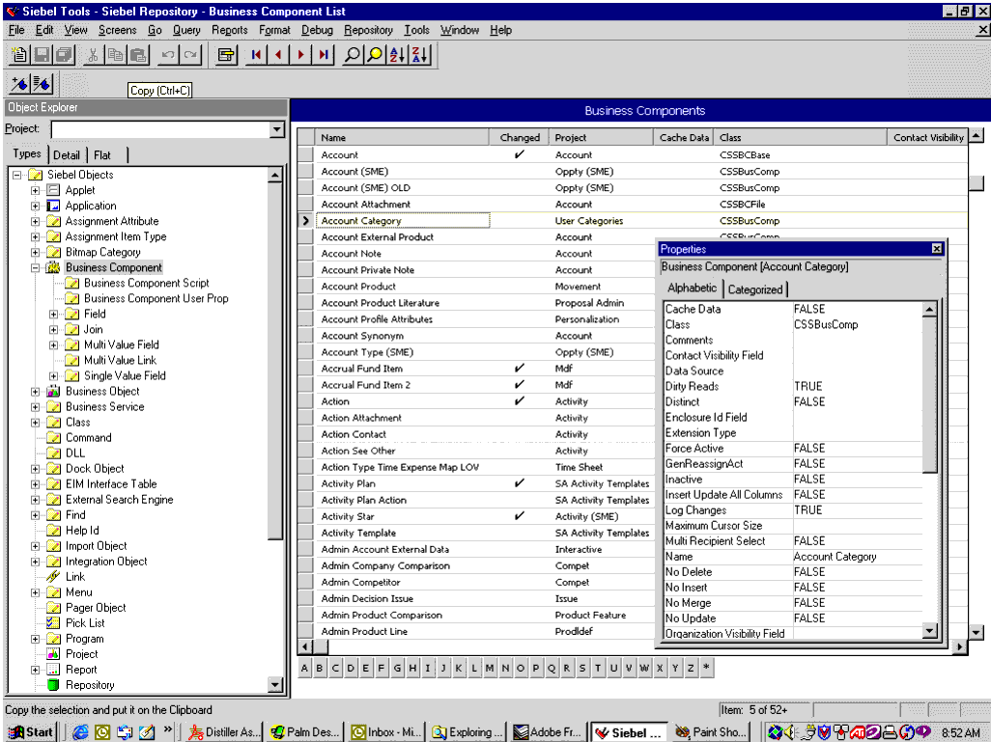Collapse the Siebel Objects root node

(17, 175)
